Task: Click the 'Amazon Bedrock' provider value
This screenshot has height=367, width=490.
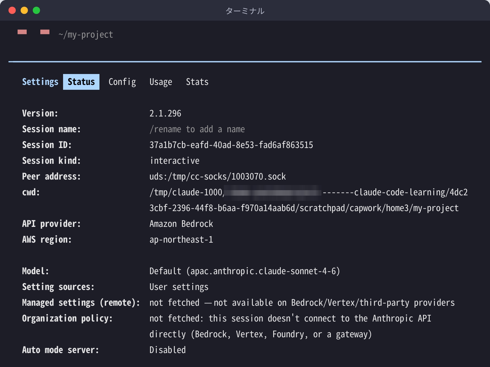Action: point(181,224)
